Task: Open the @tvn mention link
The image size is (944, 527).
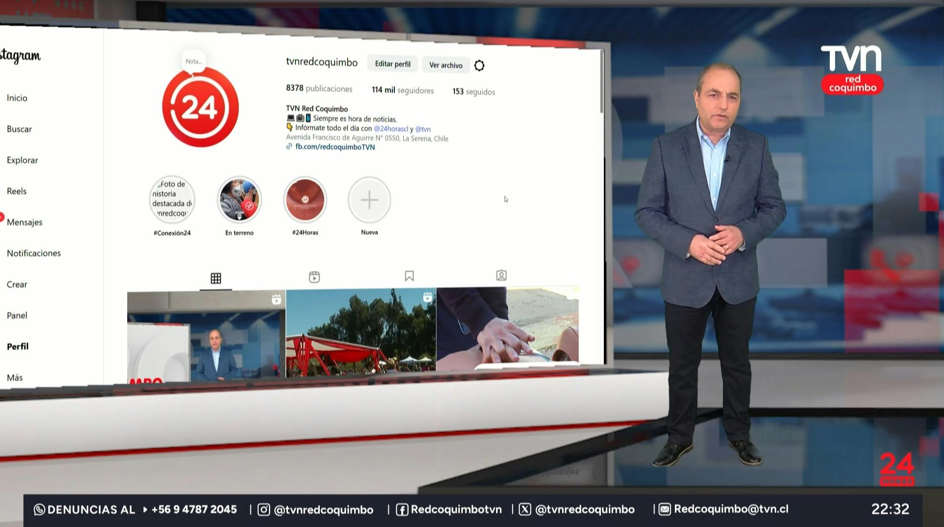Action: [x=423, y=129]
